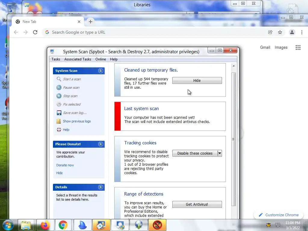Click Cleaned up temporary files heading
The image size is (308, 231).
(151, 70)
